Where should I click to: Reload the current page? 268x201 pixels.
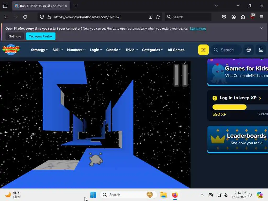tap(25, 17)
